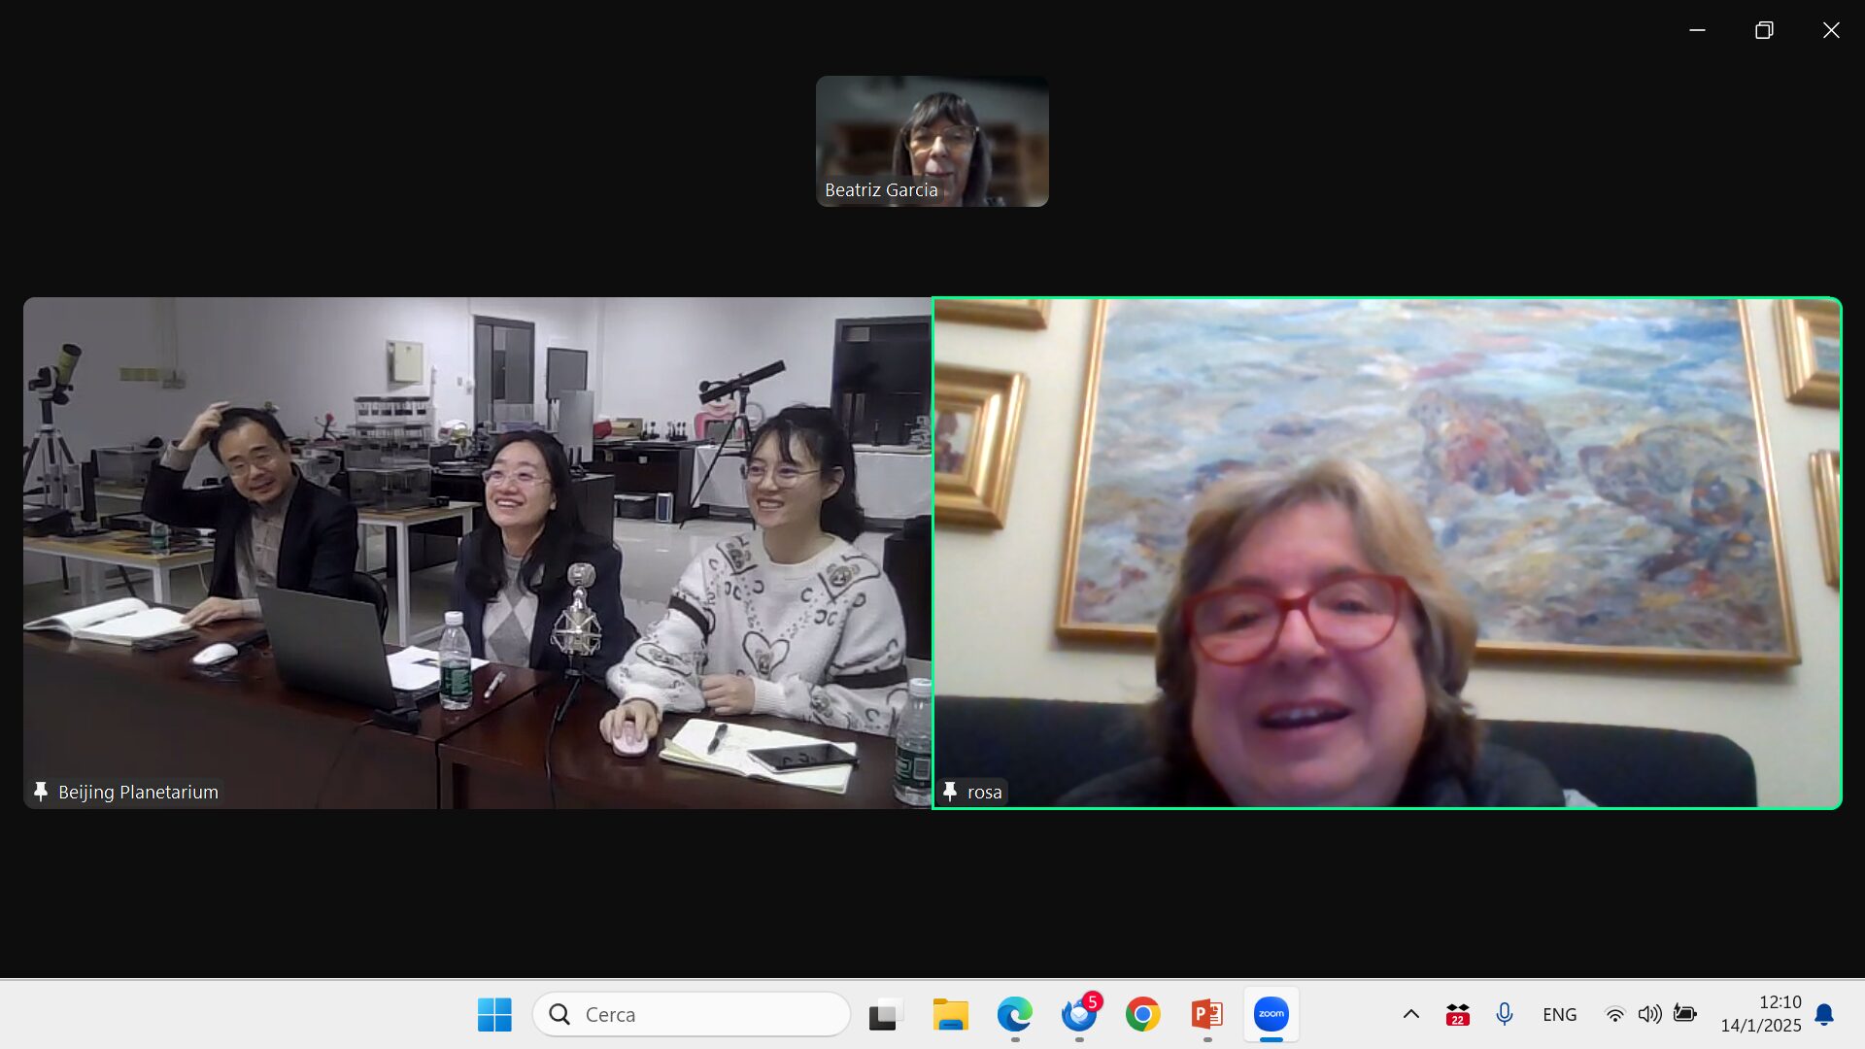Click pin icon beside rosa
1865x1049 pixels.
(950, 792)
